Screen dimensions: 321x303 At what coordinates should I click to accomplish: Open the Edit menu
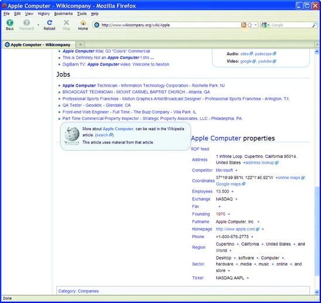[x=17, y=13]
